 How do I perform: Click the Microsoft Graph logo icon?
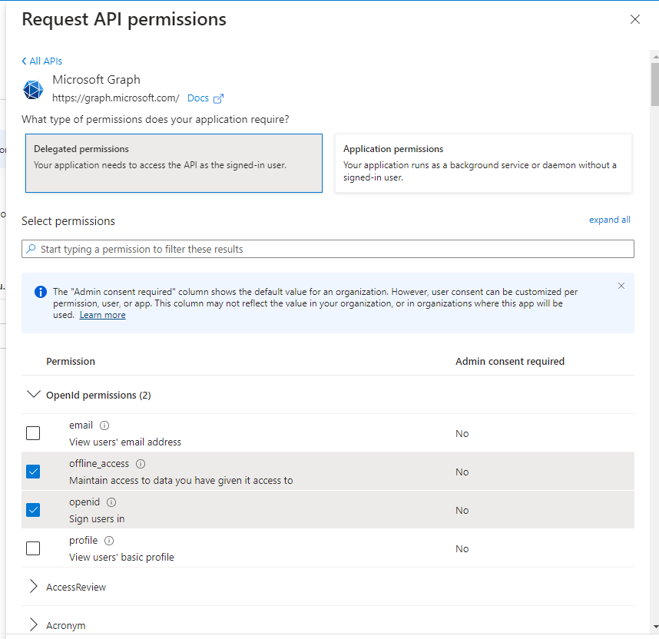33,90
